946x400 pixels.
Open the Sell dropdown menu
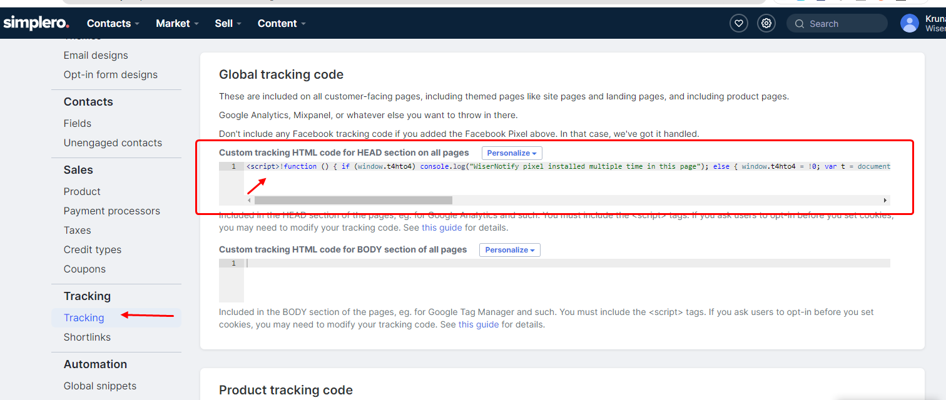click(228, 23)
